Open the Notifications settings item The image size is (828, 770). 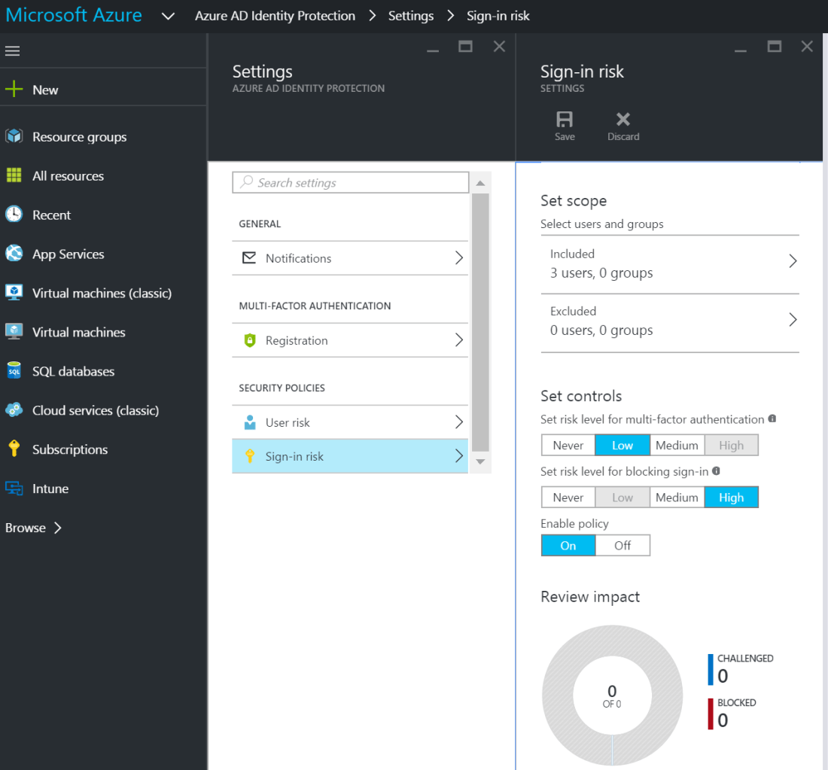[x=350, y=258]
